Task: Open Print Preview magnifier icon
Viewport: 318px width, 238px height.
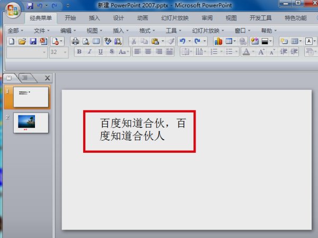Action: click(86, 41)
